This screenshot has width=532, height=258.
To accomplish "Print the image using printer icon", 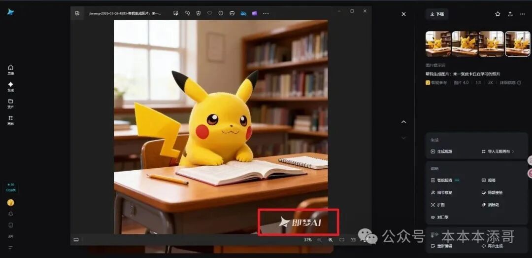I will click(232, 13).
